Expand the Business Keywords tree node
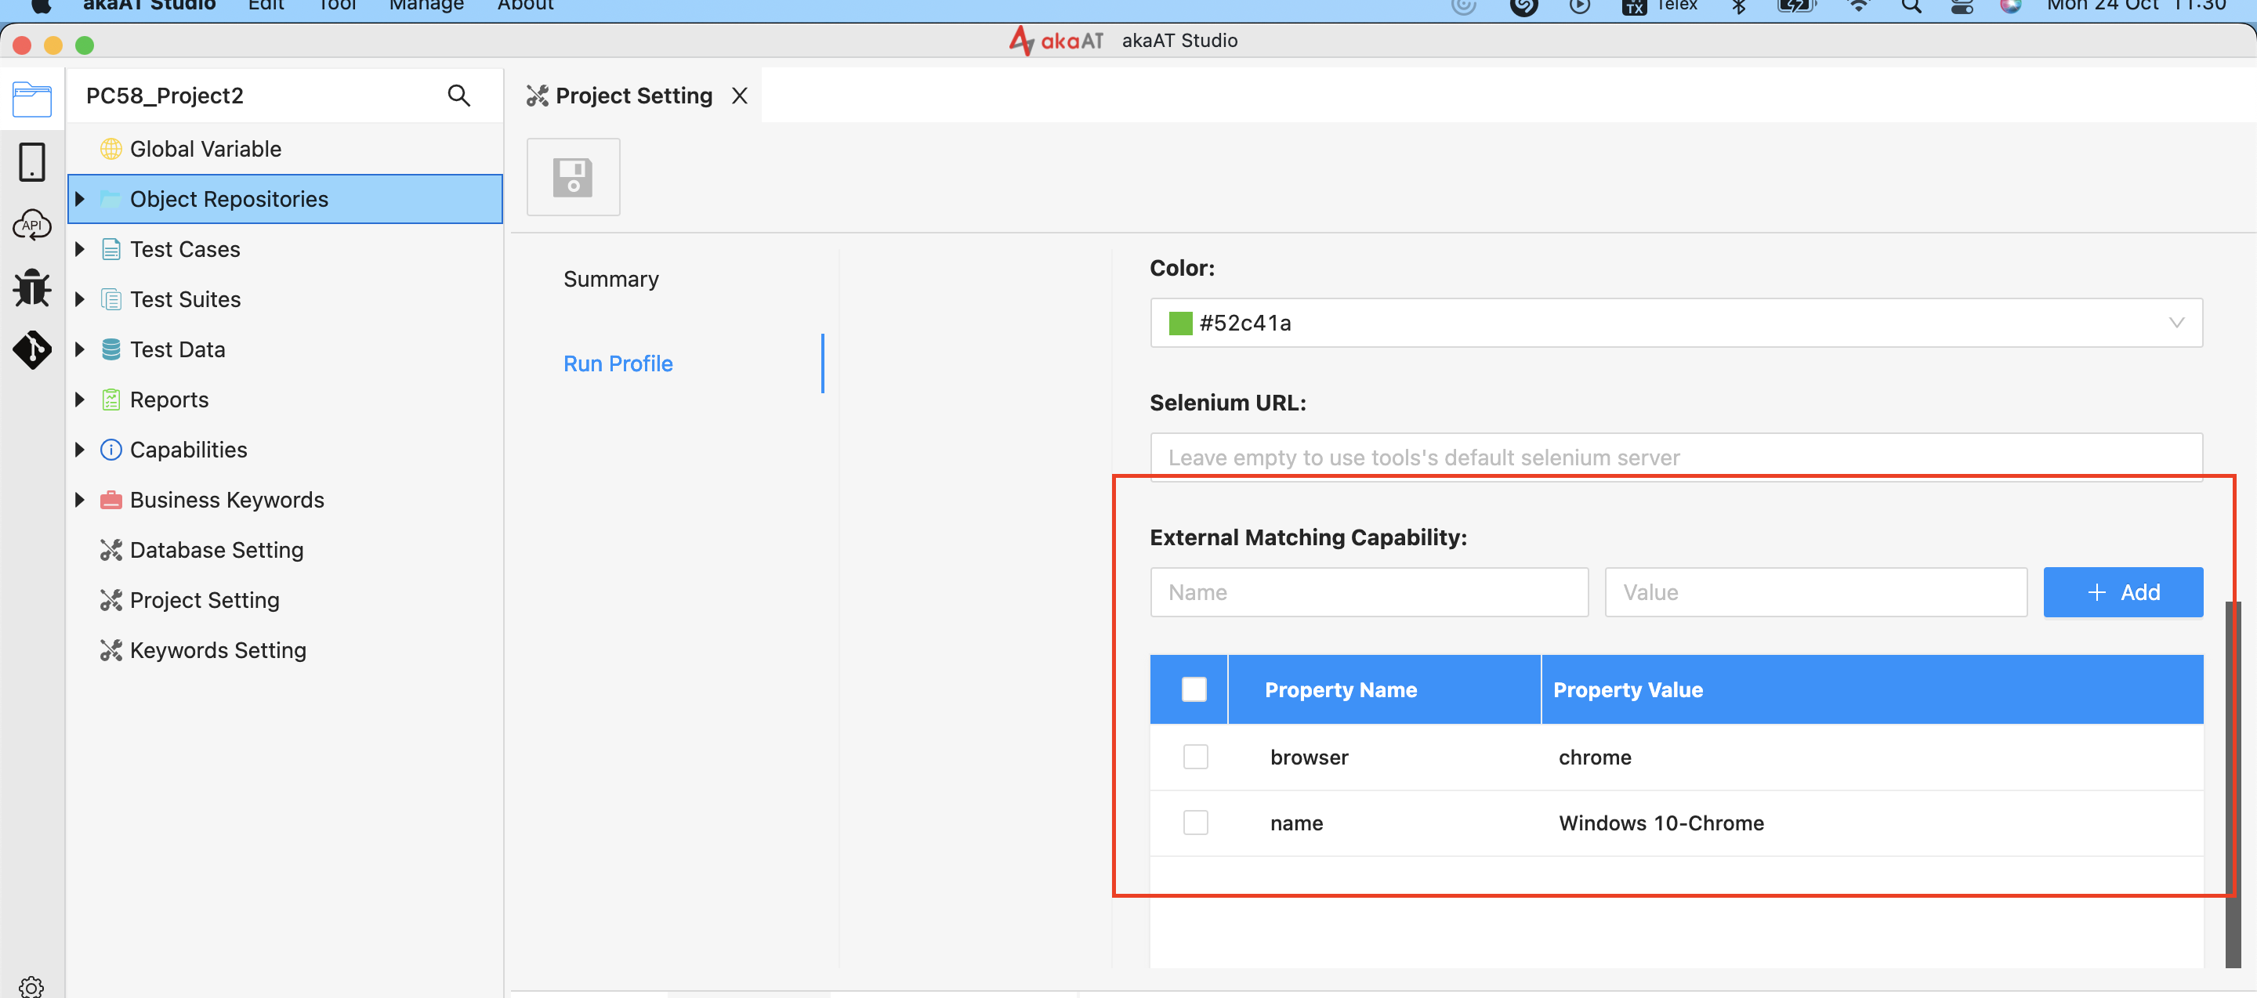Image resolution: width=2257 pixels, height=998 pixels. pyautogui.click(x=80, y=500)
